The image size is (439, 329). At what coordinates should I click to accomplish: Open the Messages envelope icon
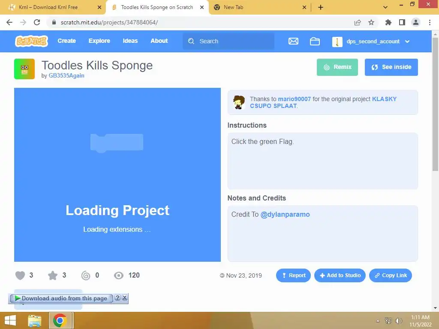click(x=293, y=41)
